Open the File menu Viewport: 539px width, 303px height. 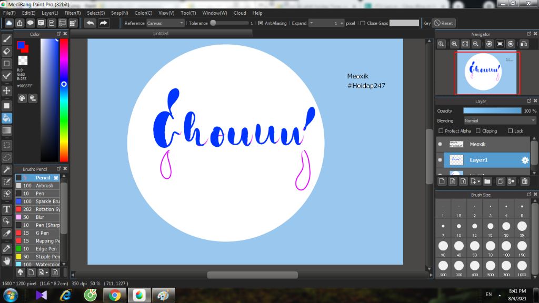point(9,13)
